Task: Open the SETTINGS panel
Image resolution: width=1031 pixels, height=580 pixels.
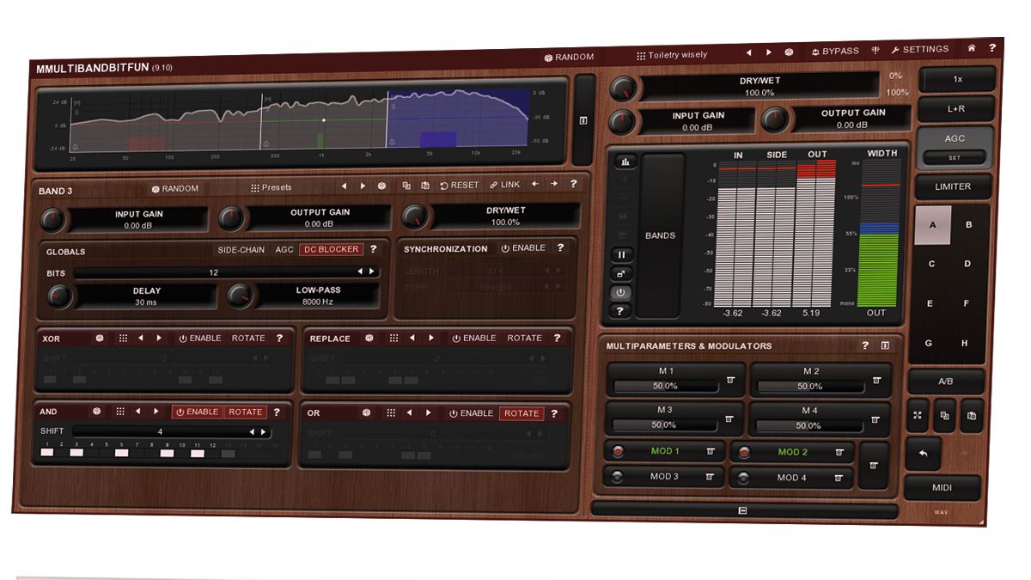Action: click(923, 49)
